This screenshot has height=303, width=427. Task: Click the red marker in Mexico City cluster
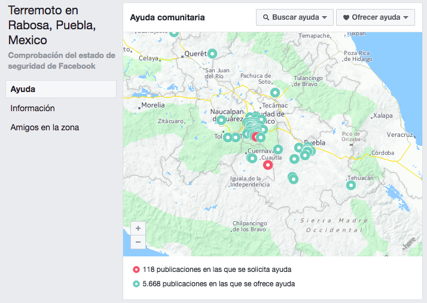coord(255,137)
